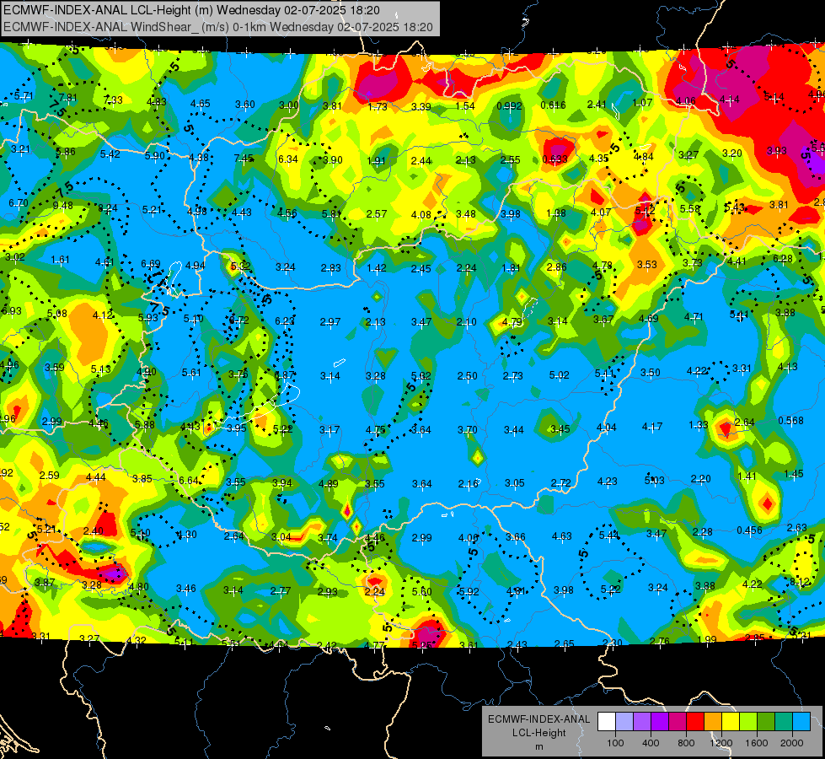This screenshot has height=759, width=825.
Task: Click the wind shear value '2.40'
Action: (94, 531)
